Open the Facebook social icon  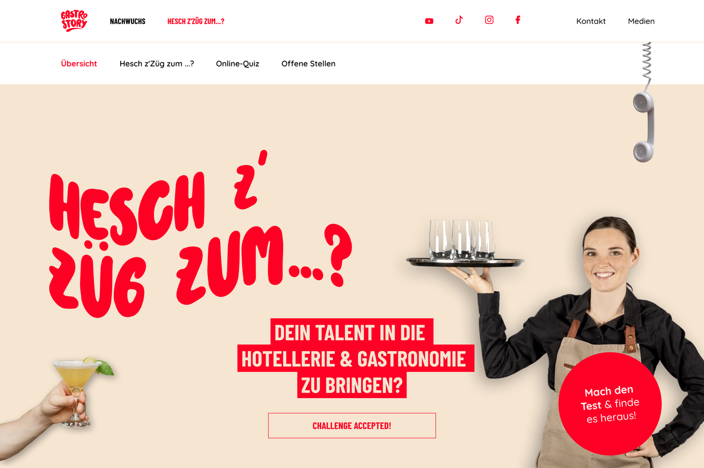click(x=518, y=20)
